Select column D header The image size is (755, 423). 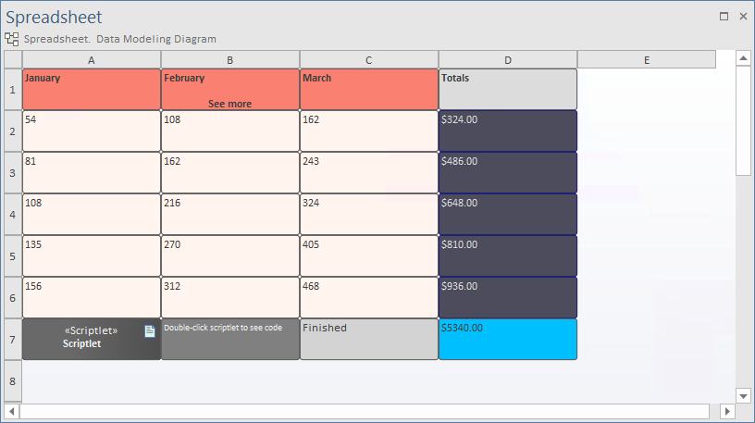(507, 60)
